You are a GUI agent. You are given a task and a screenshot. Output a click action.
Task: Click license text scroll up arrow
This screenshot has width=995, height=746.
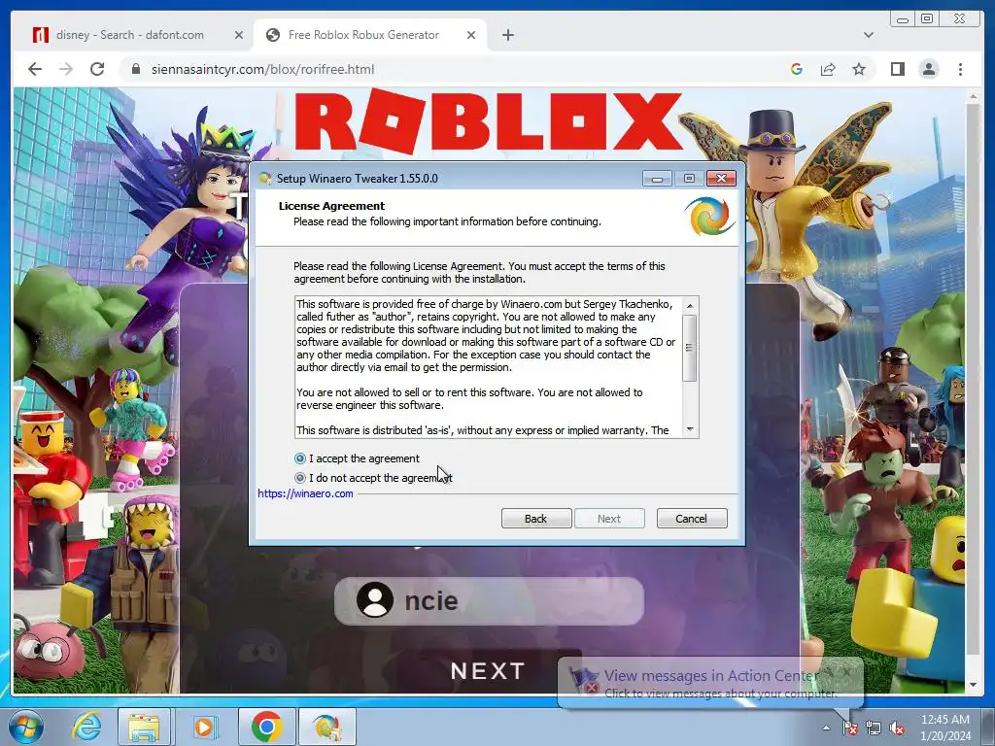[x=690, y=306]
